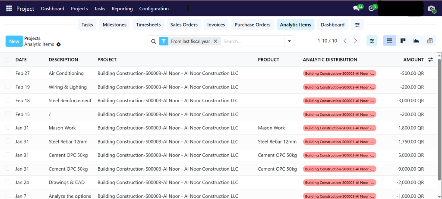Click the analytic distribution tag in Mason Work row

[340, 128]
